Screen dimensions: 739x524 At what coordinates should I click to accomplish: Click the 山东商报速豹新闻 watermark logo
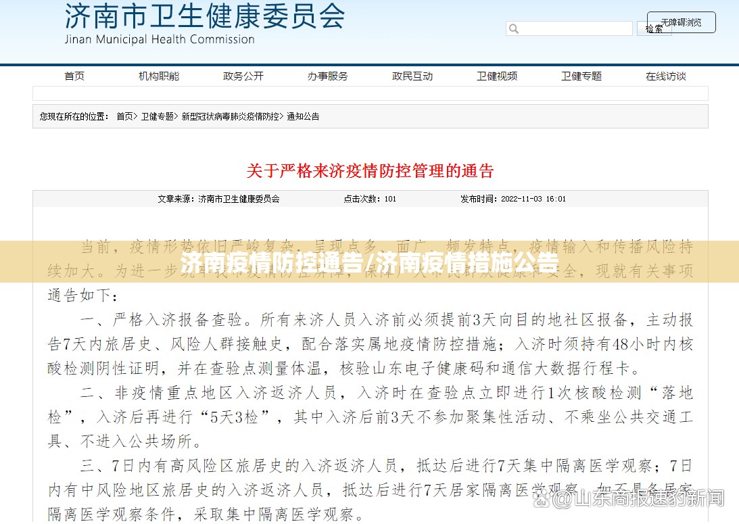coord(638,498)
